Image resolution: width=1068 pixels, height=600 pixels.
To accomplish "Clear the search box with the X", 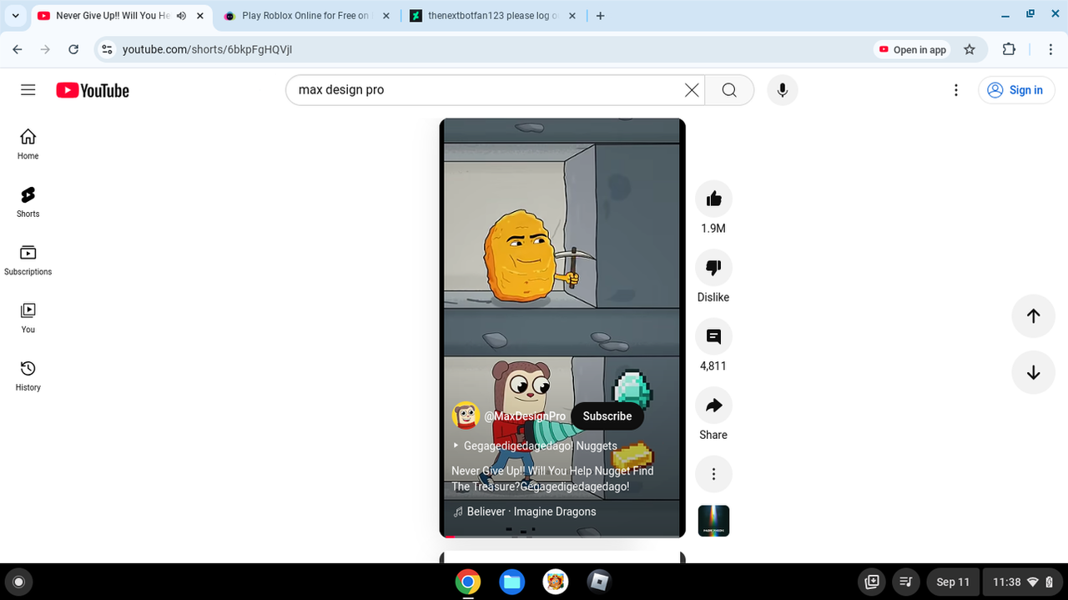I will [692, 90].
